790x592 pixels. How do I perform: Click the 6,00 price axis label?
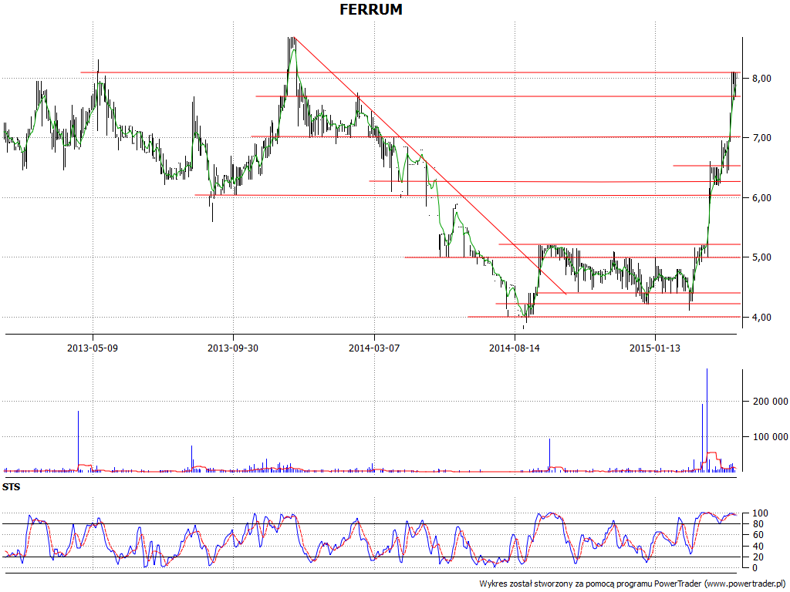[x=761, y=198]
